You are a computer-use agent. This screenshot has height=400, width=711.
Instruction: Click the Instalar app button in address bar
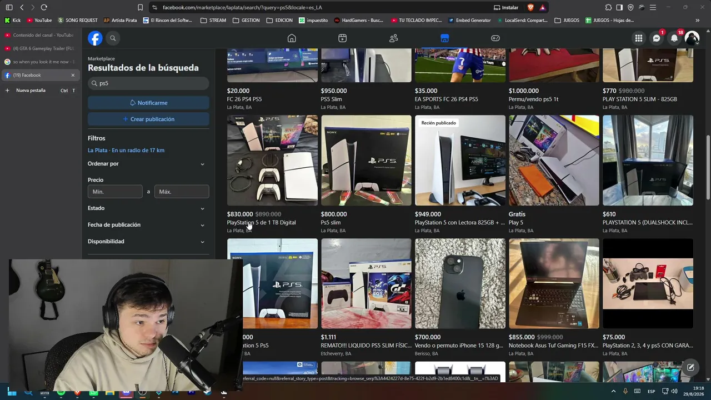click(x=506, y=7)
